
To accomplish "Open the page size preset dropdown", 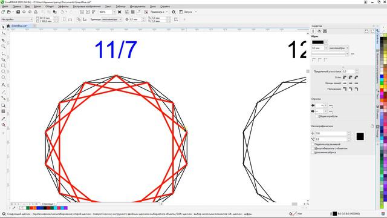I will (31, 19).
